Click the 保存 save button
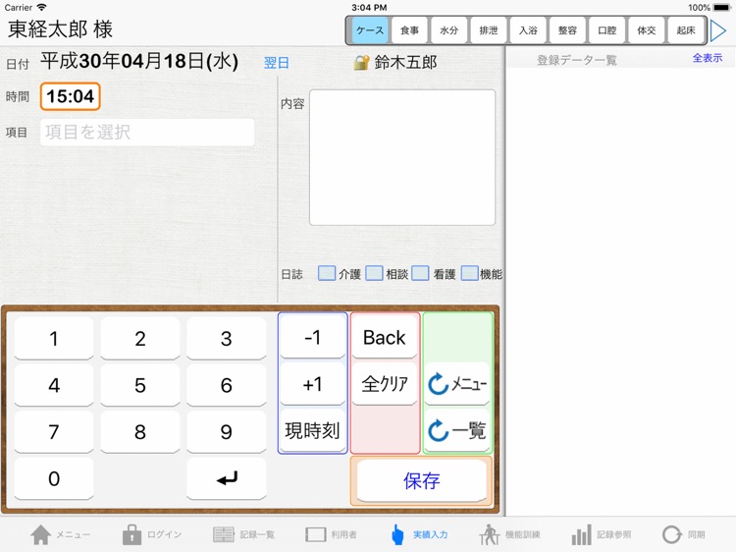The height and width of the screenshot is (552, 736). click(x=422, y=480)
